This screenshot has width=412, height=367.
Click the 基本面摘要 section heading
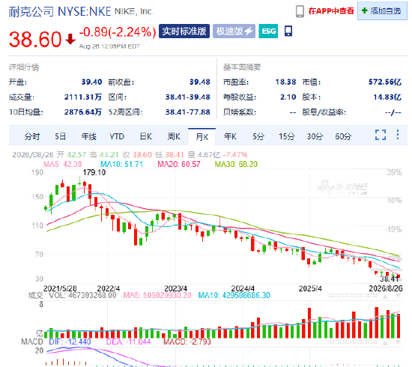tap(242, 67)
